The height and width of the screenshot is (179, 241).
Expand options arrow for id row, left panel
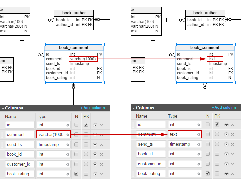pyautogui.click(x=95, y=125)
